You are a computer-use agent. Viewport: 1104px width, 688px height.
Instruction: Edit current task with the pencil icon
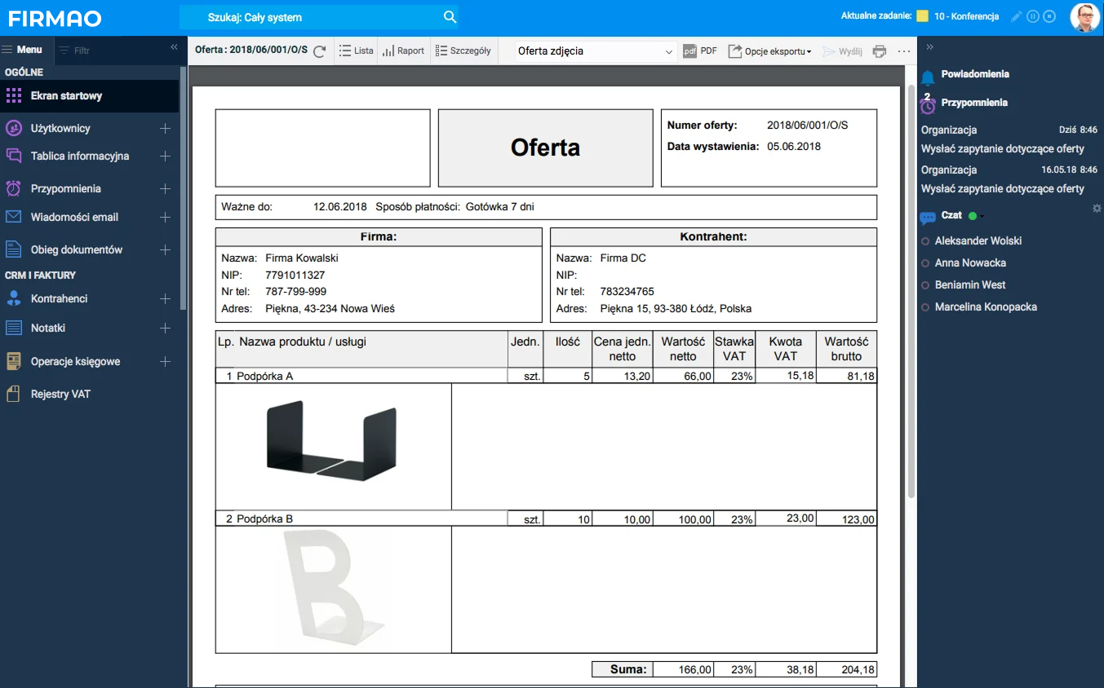(1016, 16)
